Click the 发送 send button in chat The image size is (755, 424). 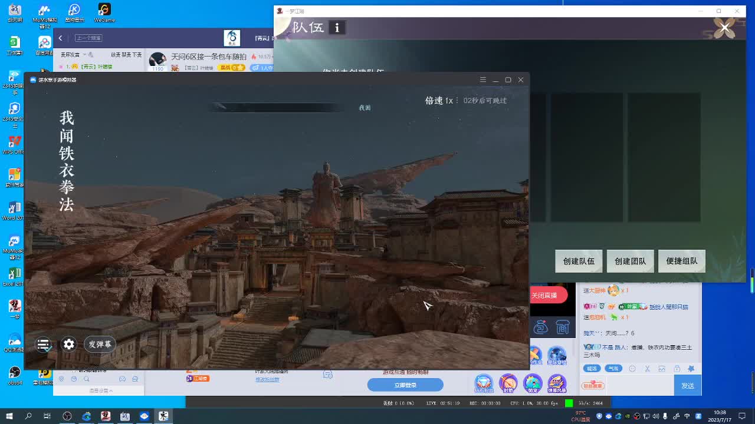point(688,386)
